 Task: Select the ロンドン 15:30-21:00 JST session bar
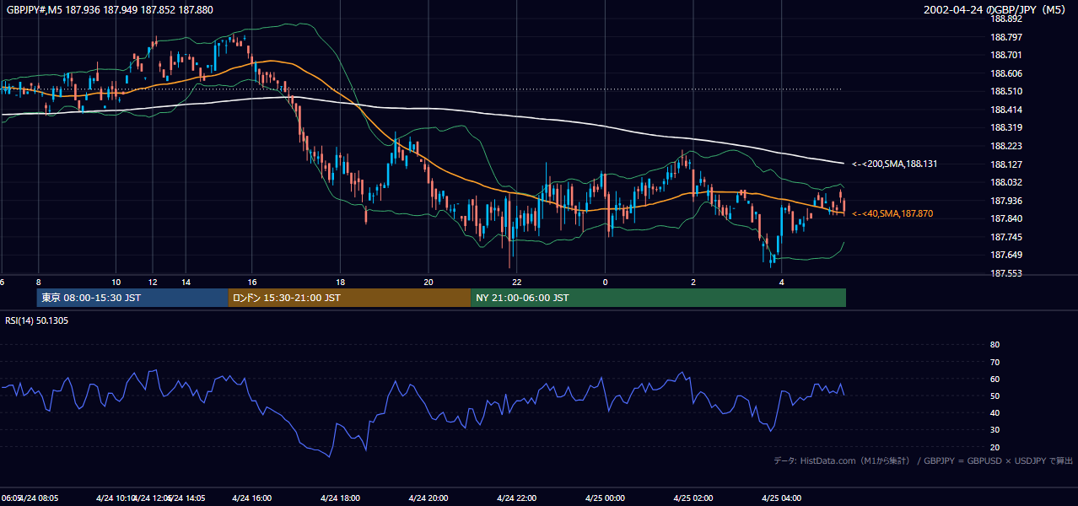(x=349, y=298)
